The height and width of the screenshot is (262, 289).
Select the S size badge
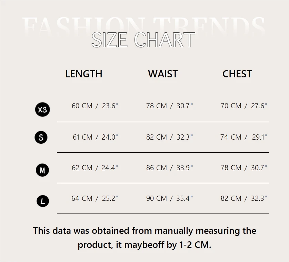41,138
